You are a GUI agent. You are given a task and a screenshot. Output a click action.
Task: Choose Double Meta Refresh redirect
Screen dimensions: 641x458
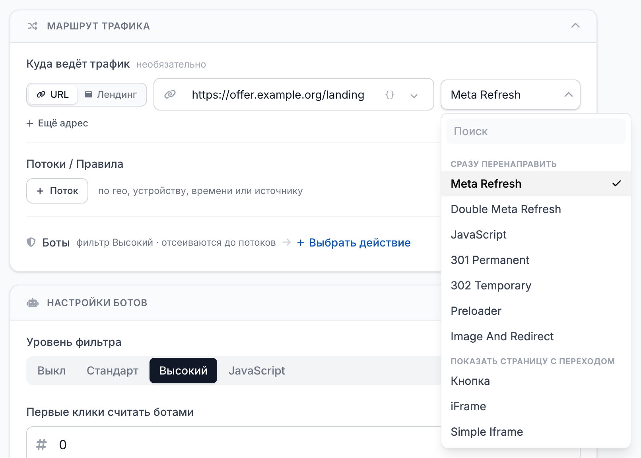[536, 209]
